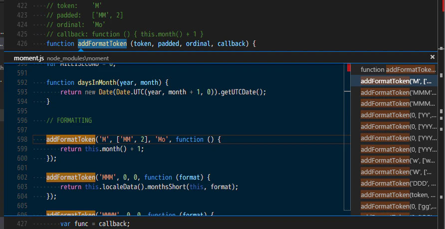The width and height of the screenshot is (445, 229).
Task: Select reference addFormatToken(0, ['YY',...
Action: coord(394,115)
